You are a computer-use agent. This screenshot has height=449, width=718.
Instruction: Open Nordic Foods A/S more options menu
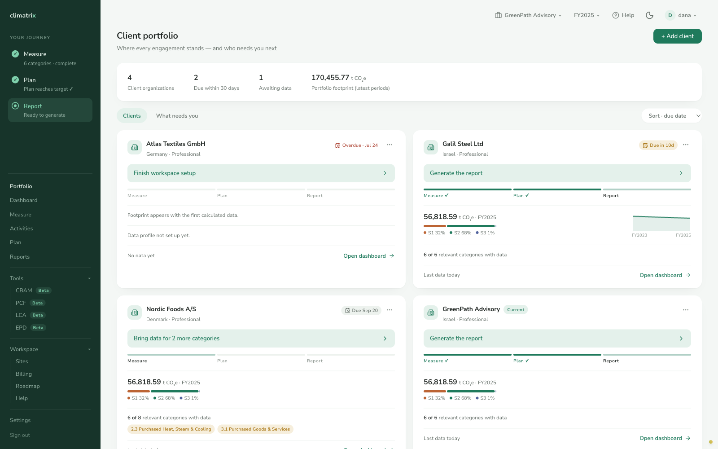390,310
